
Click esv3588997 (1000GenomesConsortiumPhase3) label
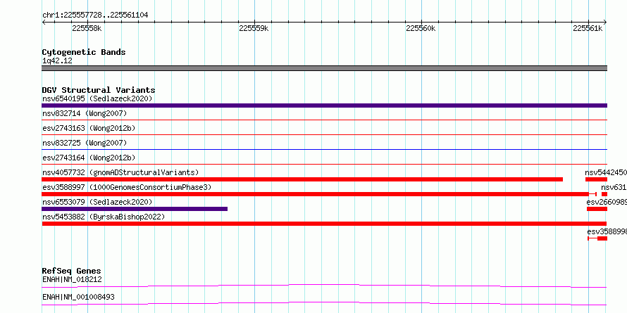[127, 187]
